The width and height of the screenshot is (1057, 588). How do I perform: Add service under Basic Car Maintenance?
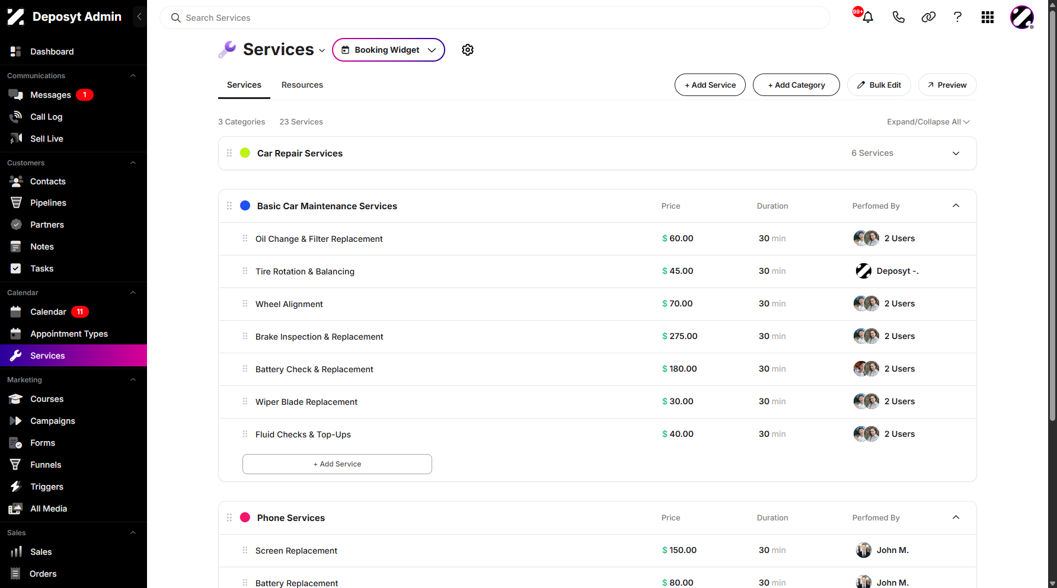[337, 464]
